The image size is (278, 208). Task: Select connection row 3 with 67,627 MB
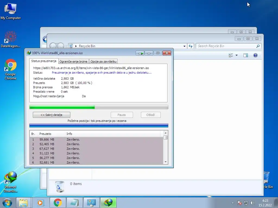[x=96, y=149]
